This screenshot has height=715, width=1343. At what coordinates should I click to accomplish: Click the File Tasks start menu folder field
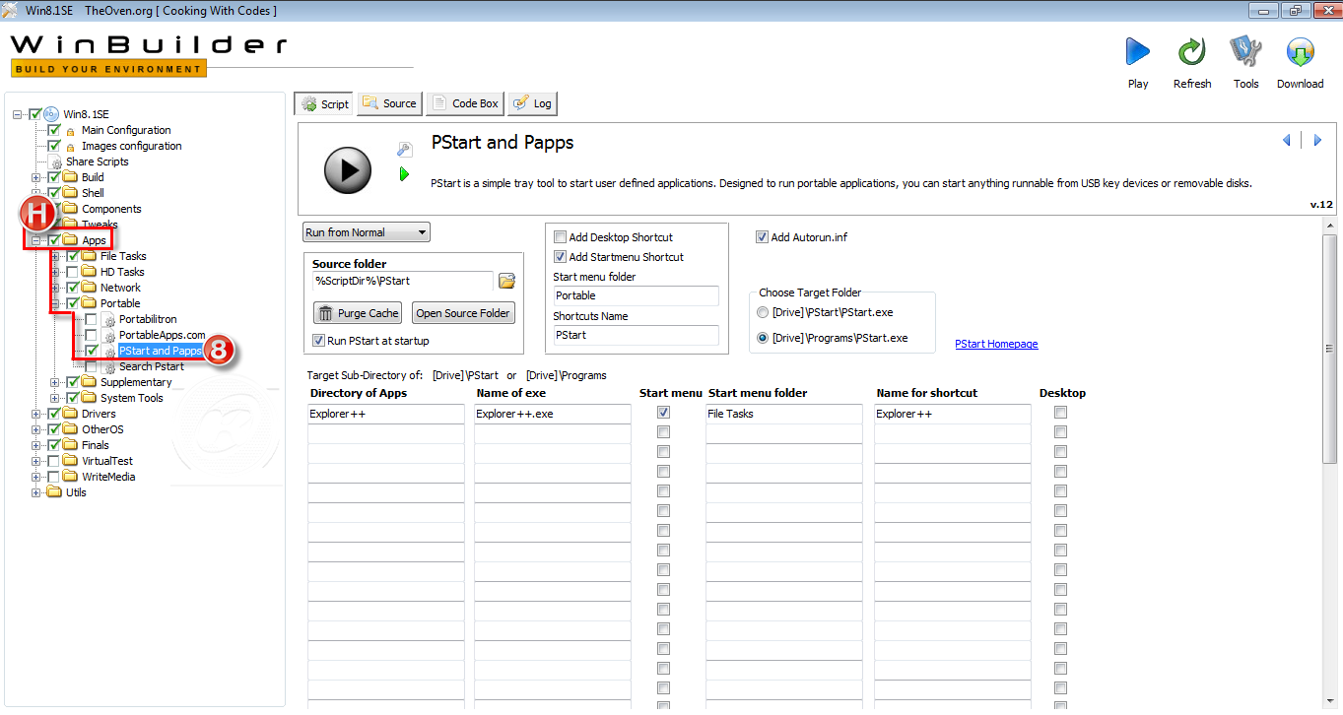click(784, 414)
